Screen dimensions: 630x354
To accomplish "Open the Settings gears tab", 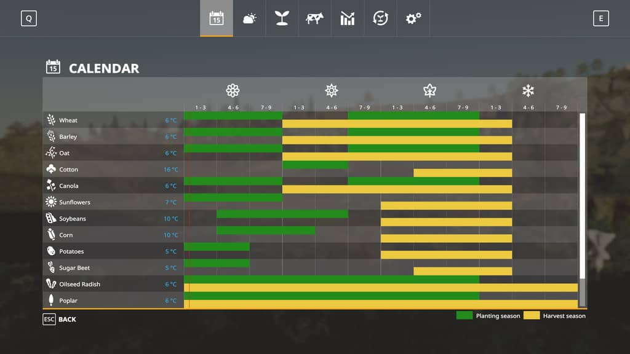I will (x=413, y=18).
